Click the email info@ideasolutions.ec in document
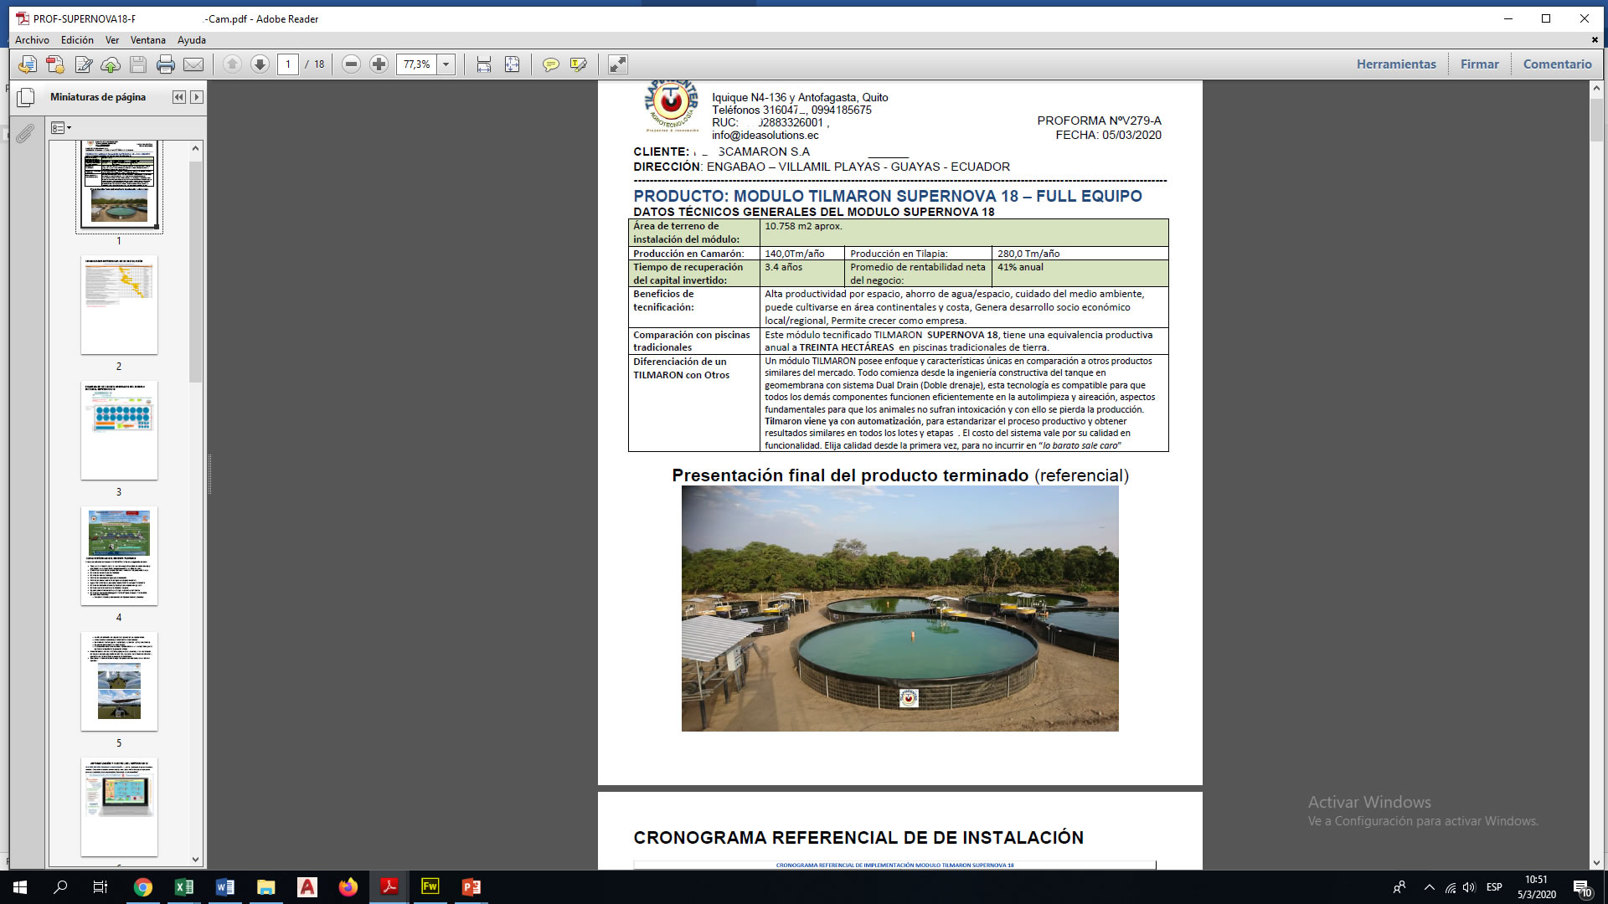This screenshot has width=1608, height=904. (765, 135)
